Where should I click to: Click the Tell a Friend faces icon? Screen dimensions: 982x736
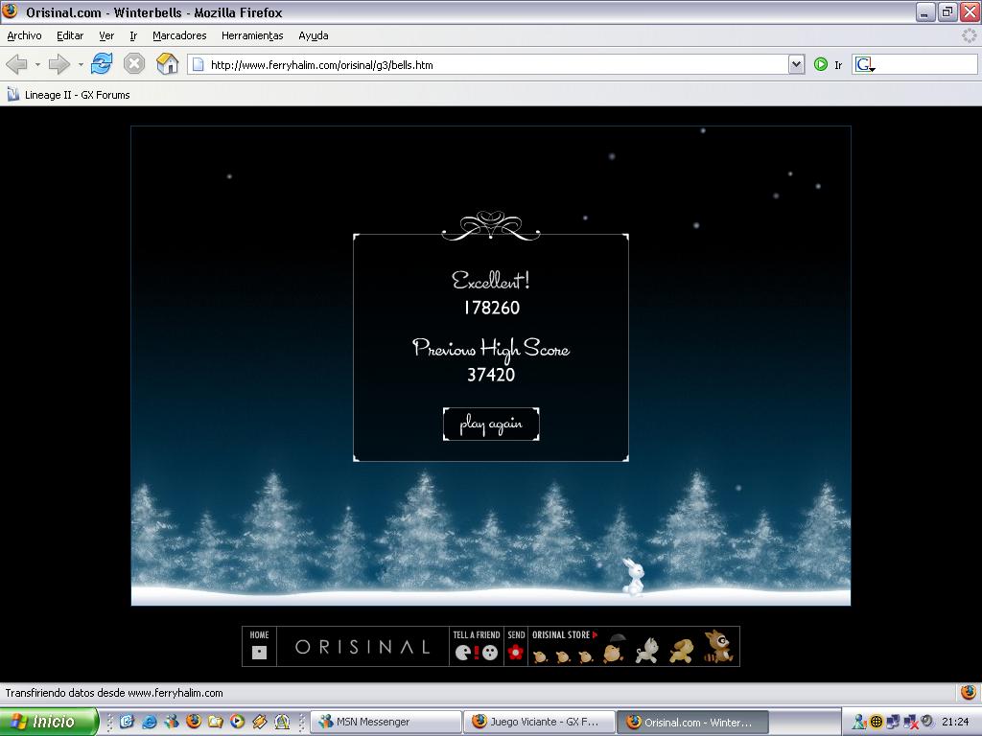(x=477, y=653)
